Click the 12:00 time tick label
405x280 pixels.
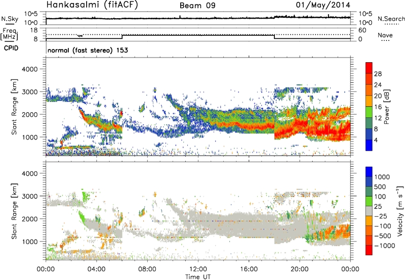click(x=198, y=269)
